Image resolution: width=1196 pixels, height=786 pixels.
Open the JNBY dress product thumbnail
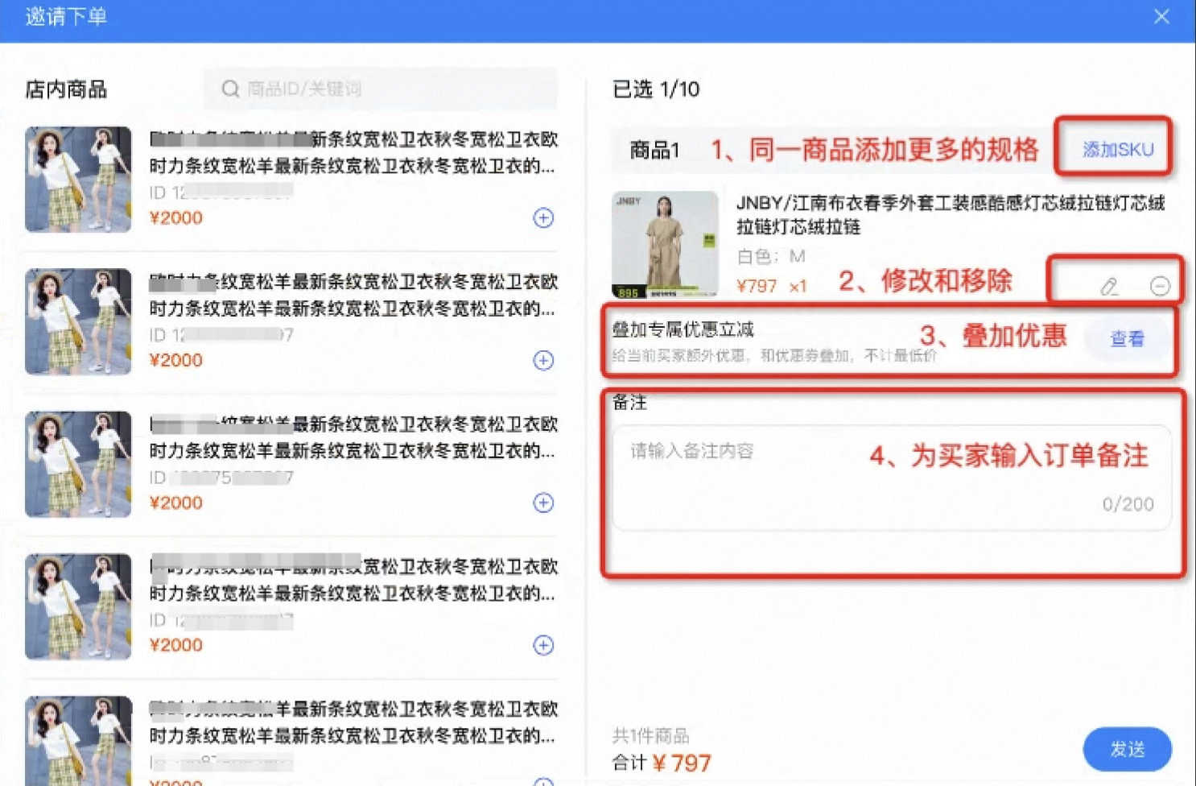click(665, 245)
